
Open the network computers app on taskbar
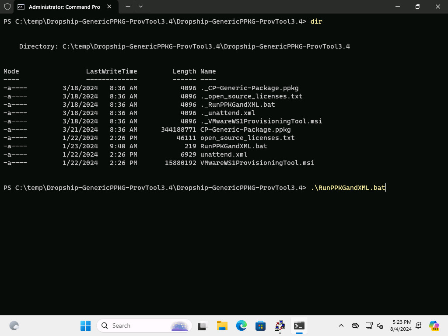pos(280,325)
